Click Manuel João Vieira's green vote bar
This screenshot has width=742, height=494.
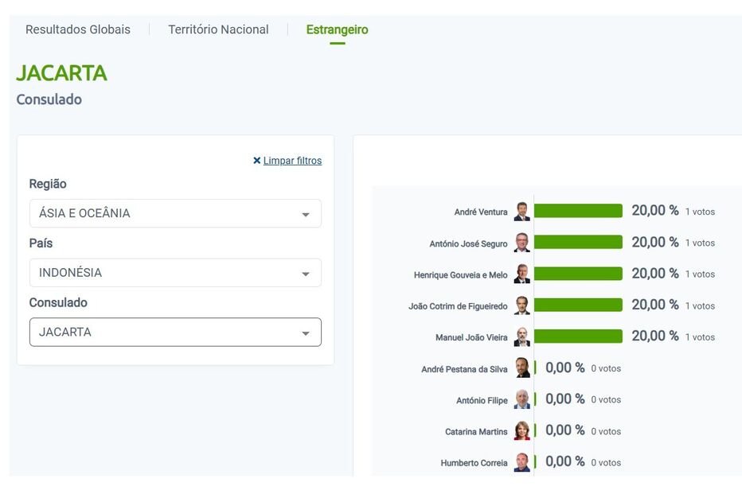click(578, 336)
